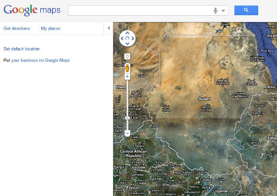
Task: Pan the map right with east arrow
Action: [133, 38]
